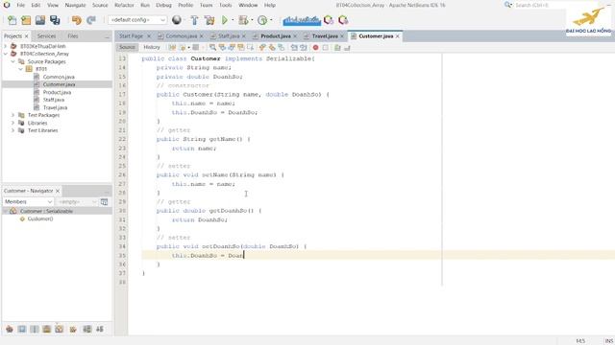
Task: Run the project with green play icon
Action: 225,20
